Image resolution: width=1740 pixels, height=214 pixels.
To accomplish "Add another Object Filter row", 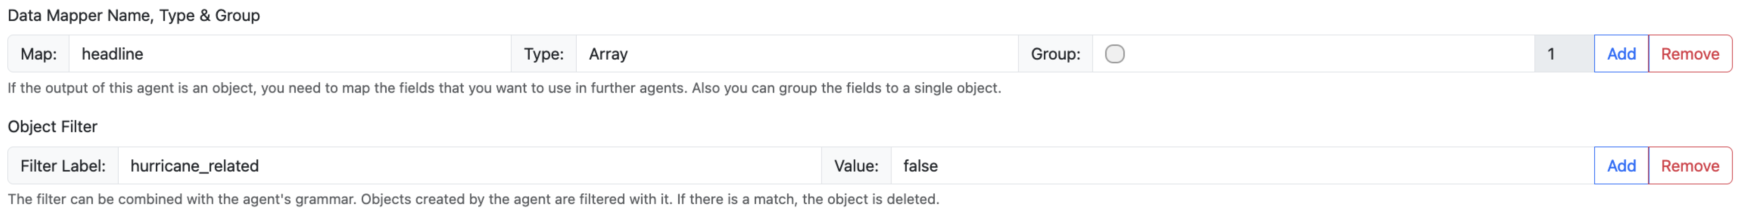I will pos(1621,166).
